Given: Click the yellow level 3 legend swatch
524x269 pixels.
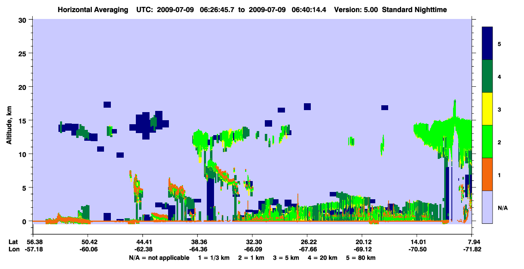Looking at the screenshot, I should point(487,109).
